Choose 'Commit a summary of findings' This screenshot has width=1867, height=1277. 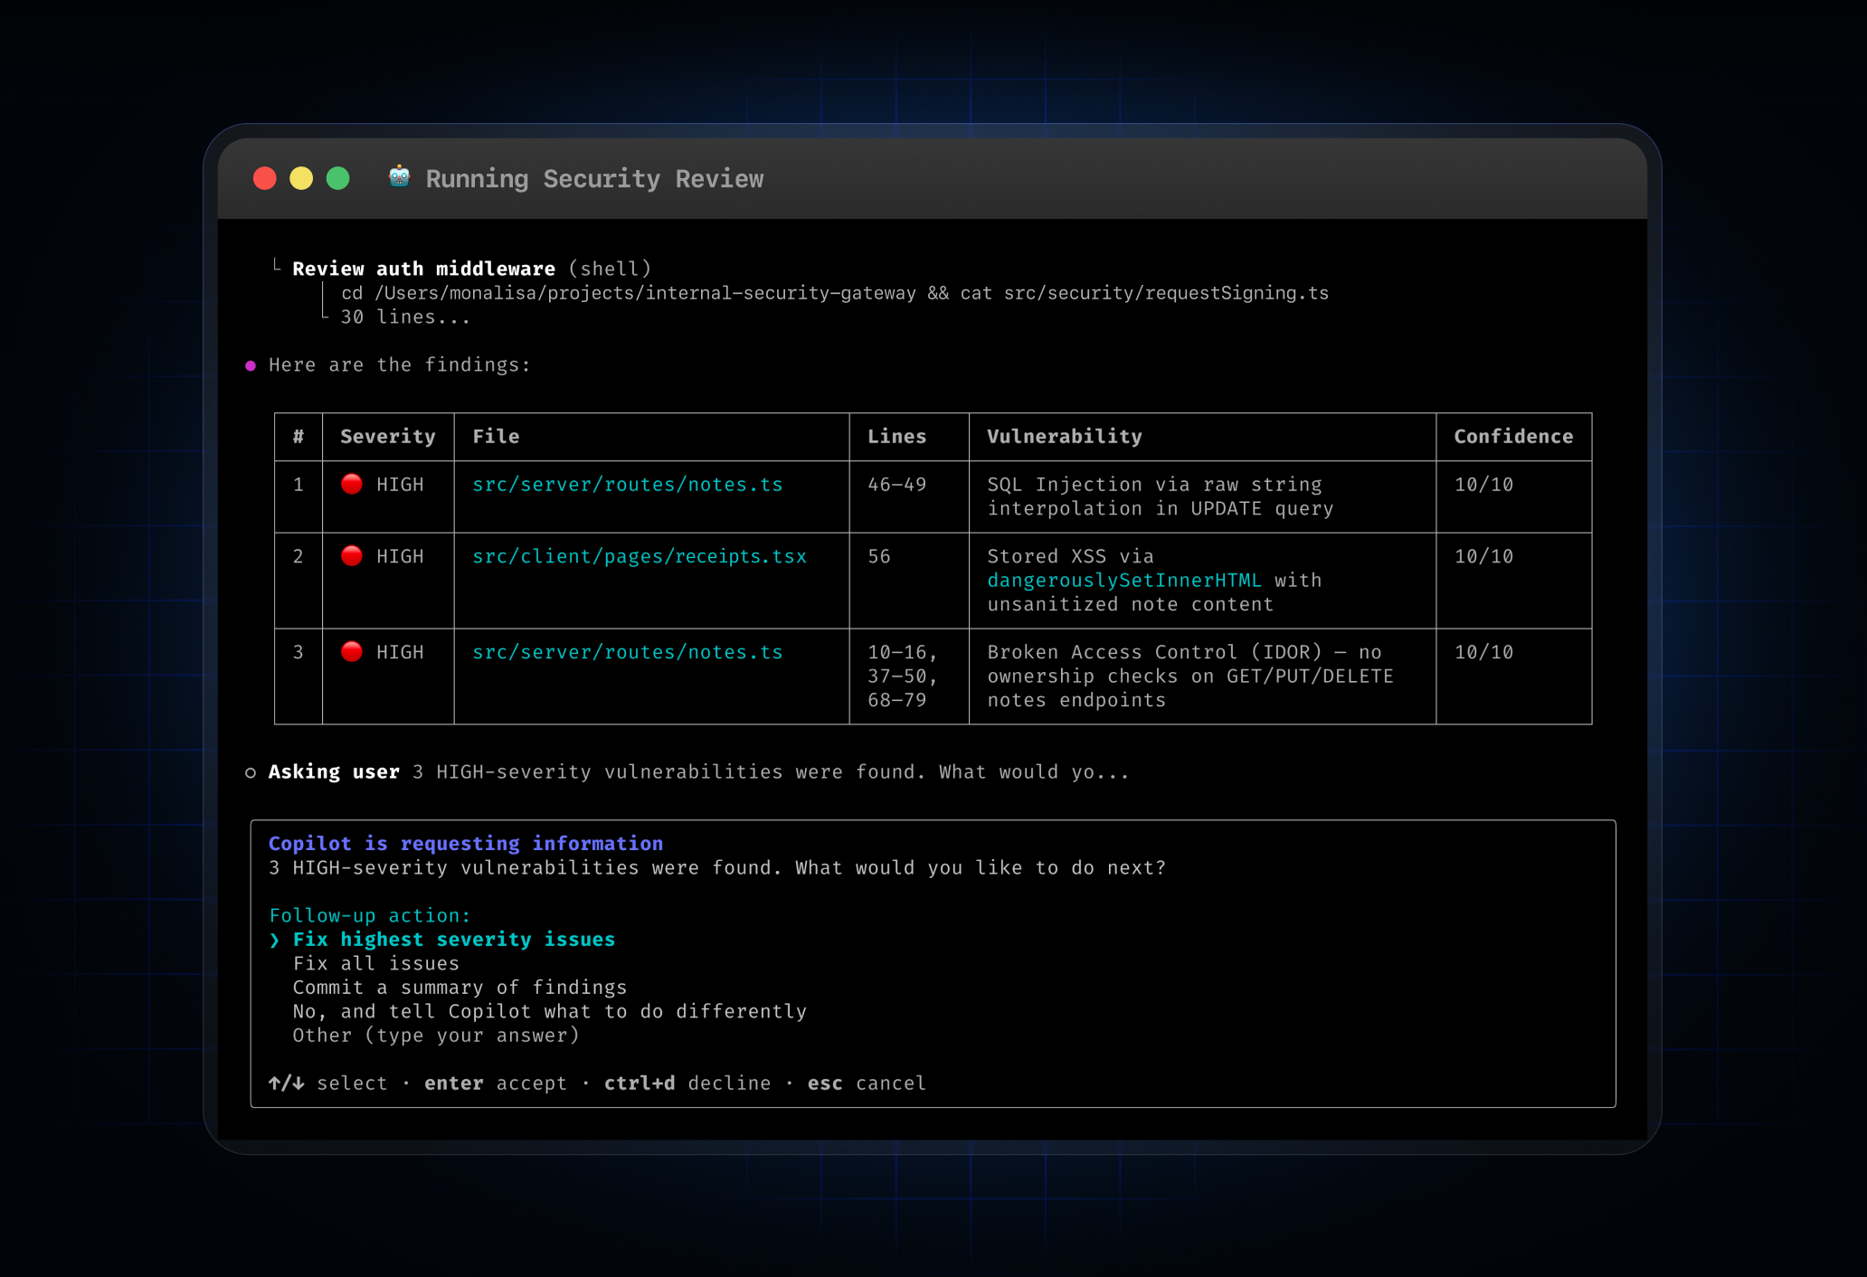pyautogui.click(x=460, y=988)
